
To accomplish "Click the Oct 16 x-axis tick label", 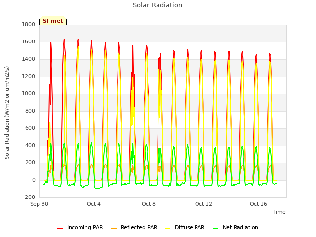I will click(x=258, y=204).
